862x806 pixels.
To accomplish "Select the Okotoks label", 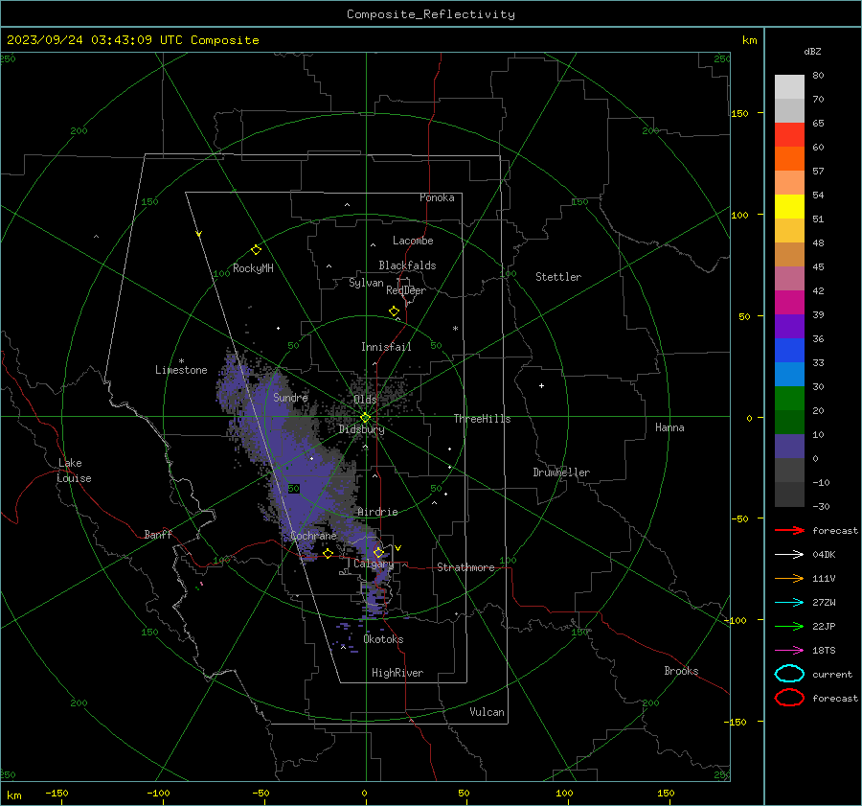I will point(383,639).
